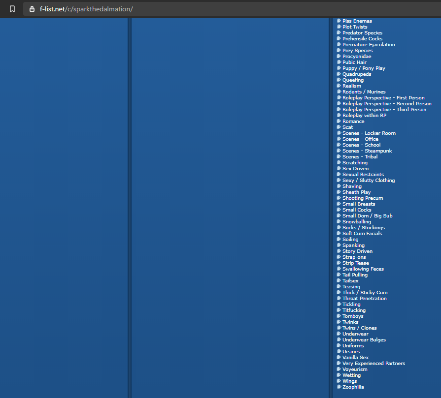Click the marker icon beside Quadrupeds

pyautogui.click(x=339, y=74)
